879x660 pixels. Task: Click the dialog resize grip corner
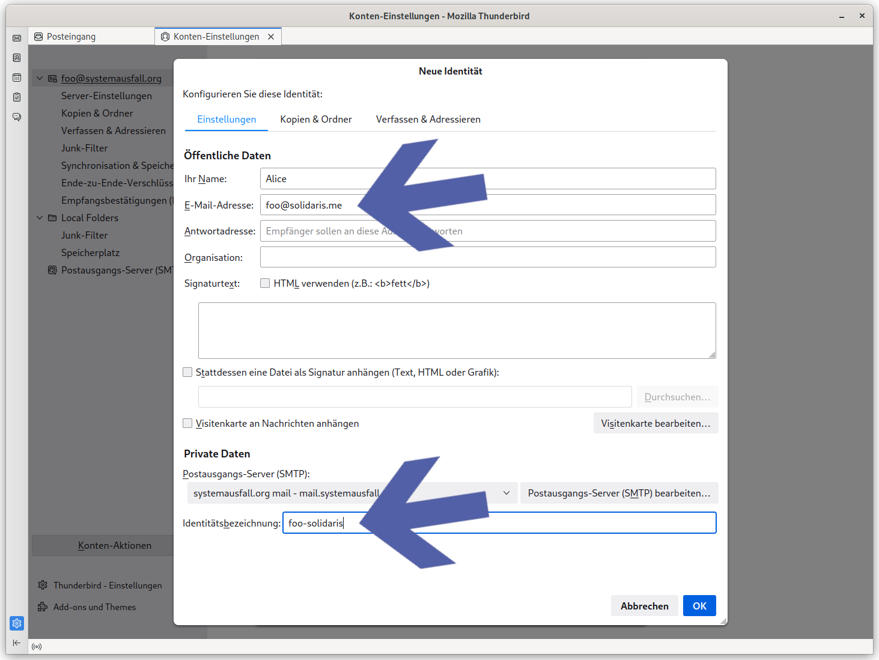(x=723, y=621)
